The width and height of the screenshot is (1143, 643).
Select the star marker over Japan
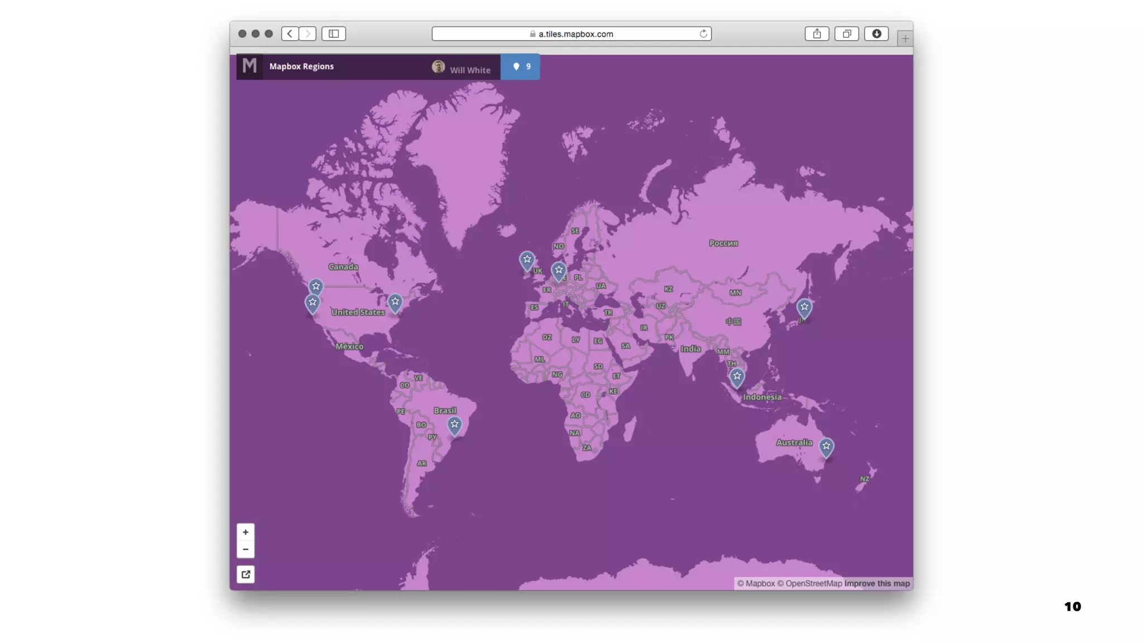804,308
